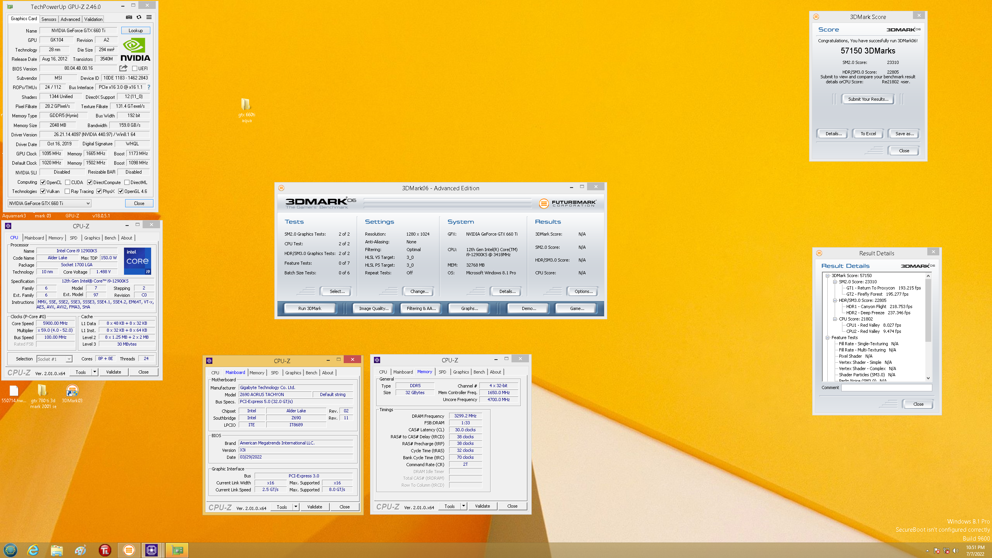
Task: Click the NVIDIA logo in GPU-Z
Action: (x=135, y=50)
